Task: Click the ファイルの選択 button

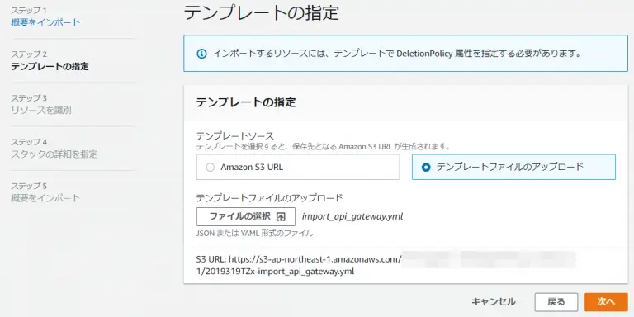Action: [x=246, y=217]
